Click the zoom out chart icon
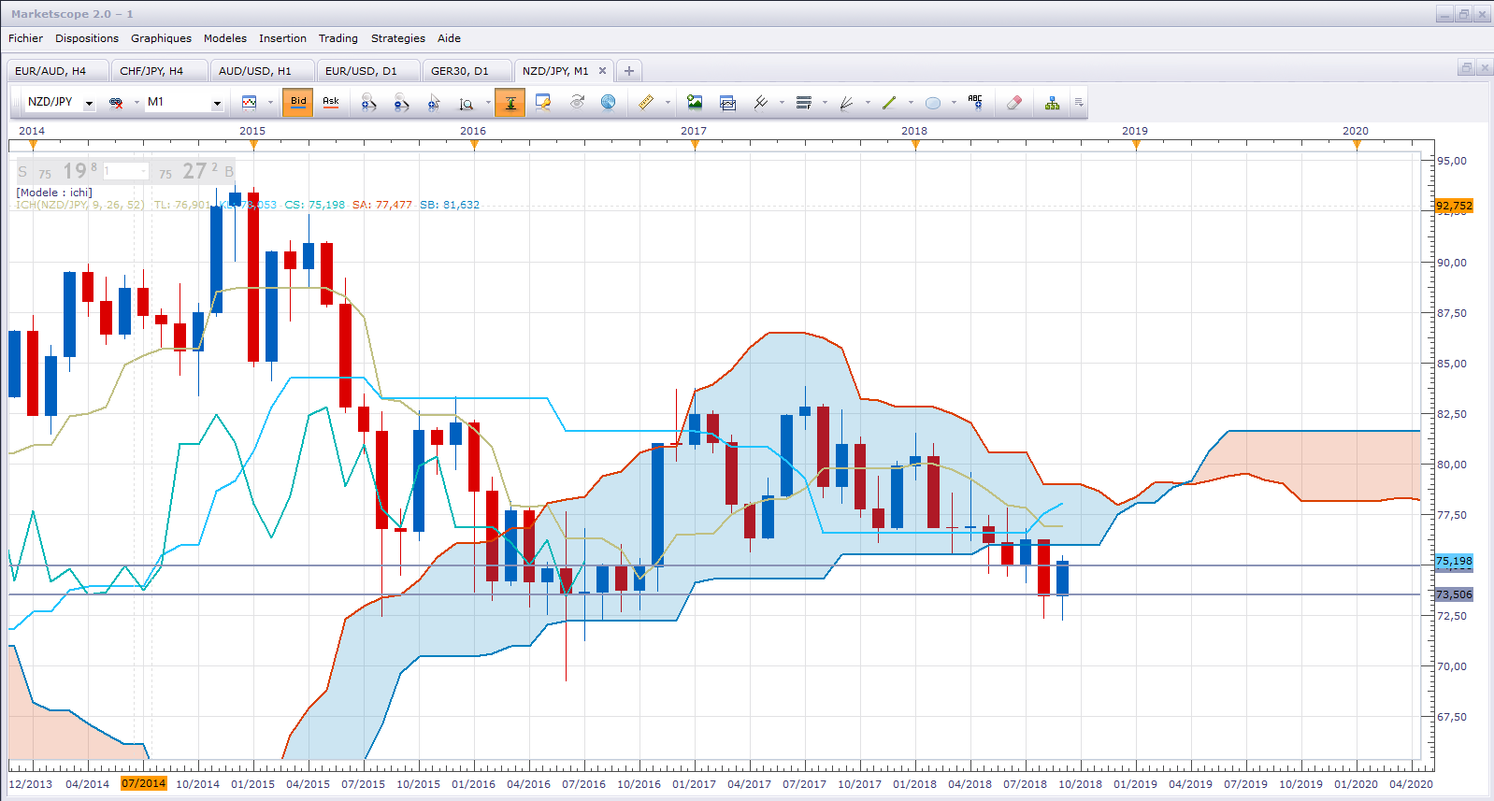Screen dimensions: 1494x801 click(401, 103)
